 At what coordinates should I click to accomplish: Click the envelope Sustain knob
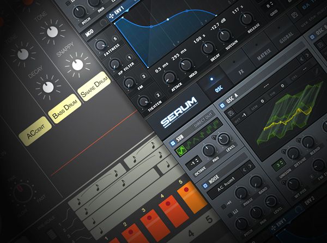click(225, 35)
